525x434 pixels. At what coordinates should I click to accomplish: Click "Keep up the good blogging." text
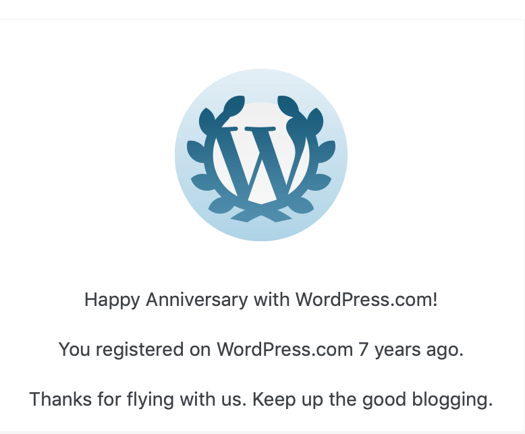(373, 399)
